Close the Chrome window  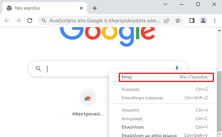coord(214,4)
